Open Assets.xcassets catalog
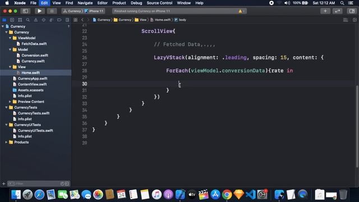 (x=30, y=90)
